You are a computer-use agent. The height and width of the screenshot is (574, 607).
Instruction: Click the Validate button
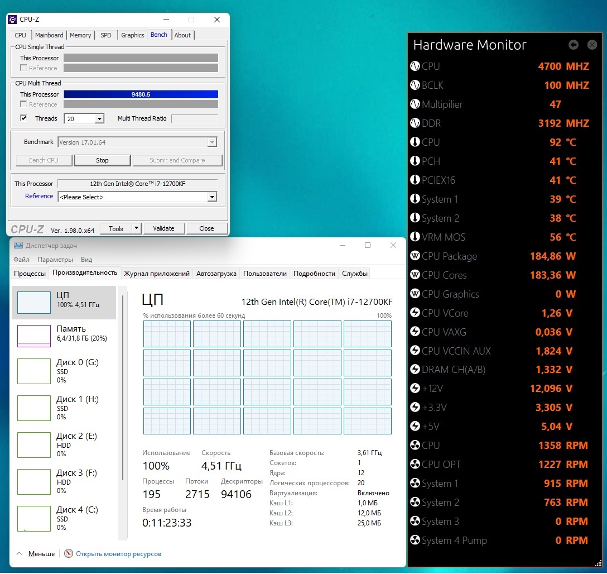(x=163, y=228)
